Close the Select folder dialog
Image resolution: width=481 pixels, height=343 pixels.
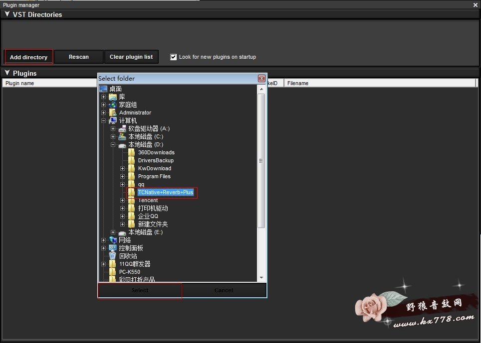point(261,78)
